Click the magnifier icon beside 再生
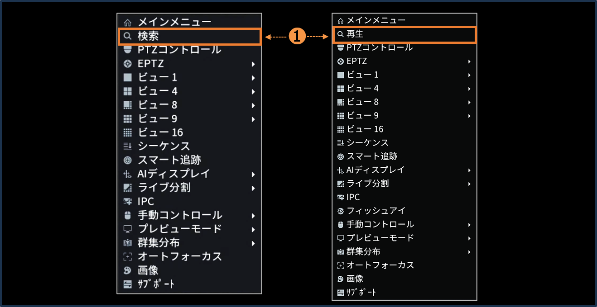 point(341,34)
